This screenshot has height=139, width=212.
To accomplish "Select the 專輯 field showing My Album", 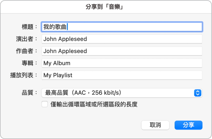I will coord(122,63).
